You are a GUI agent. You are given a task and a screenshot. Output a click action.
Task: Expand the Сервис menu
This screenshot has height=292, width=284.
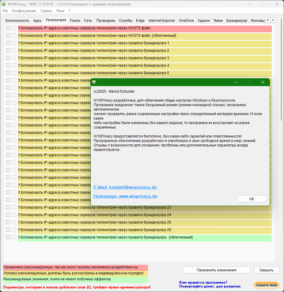46,11
